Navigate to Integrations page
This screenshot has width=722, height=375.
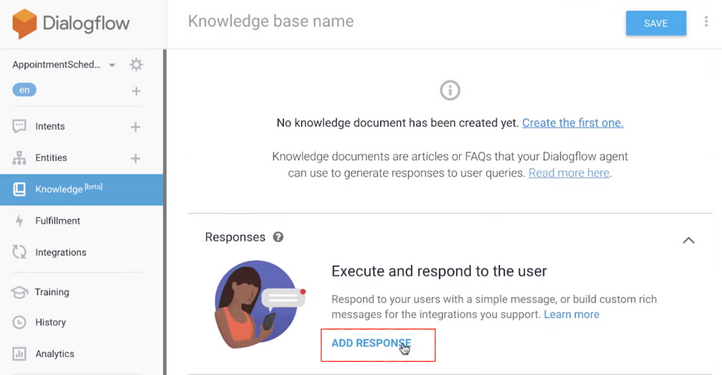[x=61, y=253]
